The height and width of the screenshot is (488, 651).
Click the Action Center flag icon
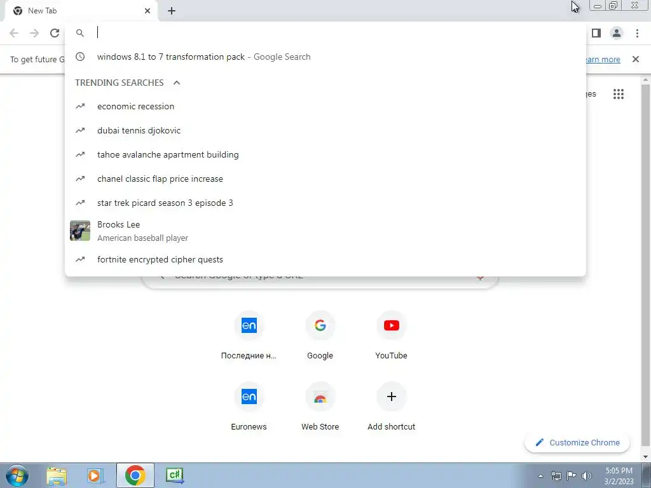tap(572, 476)
